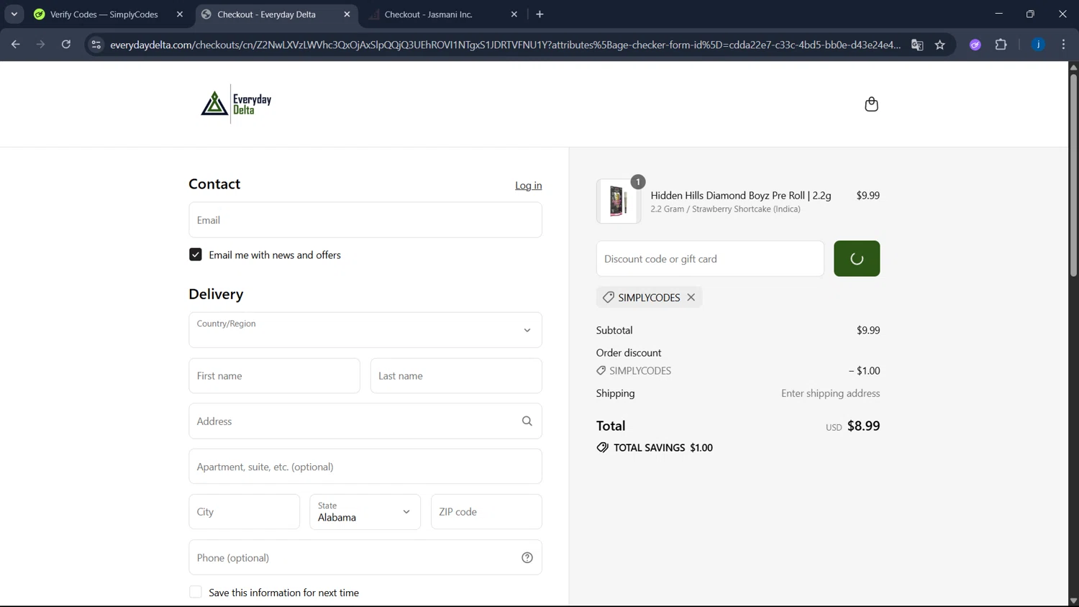The width and height of the screenshot is (1079, 607).
Task: Show phone number help icon
Action: pyautogui.click(x=527, y=557)
